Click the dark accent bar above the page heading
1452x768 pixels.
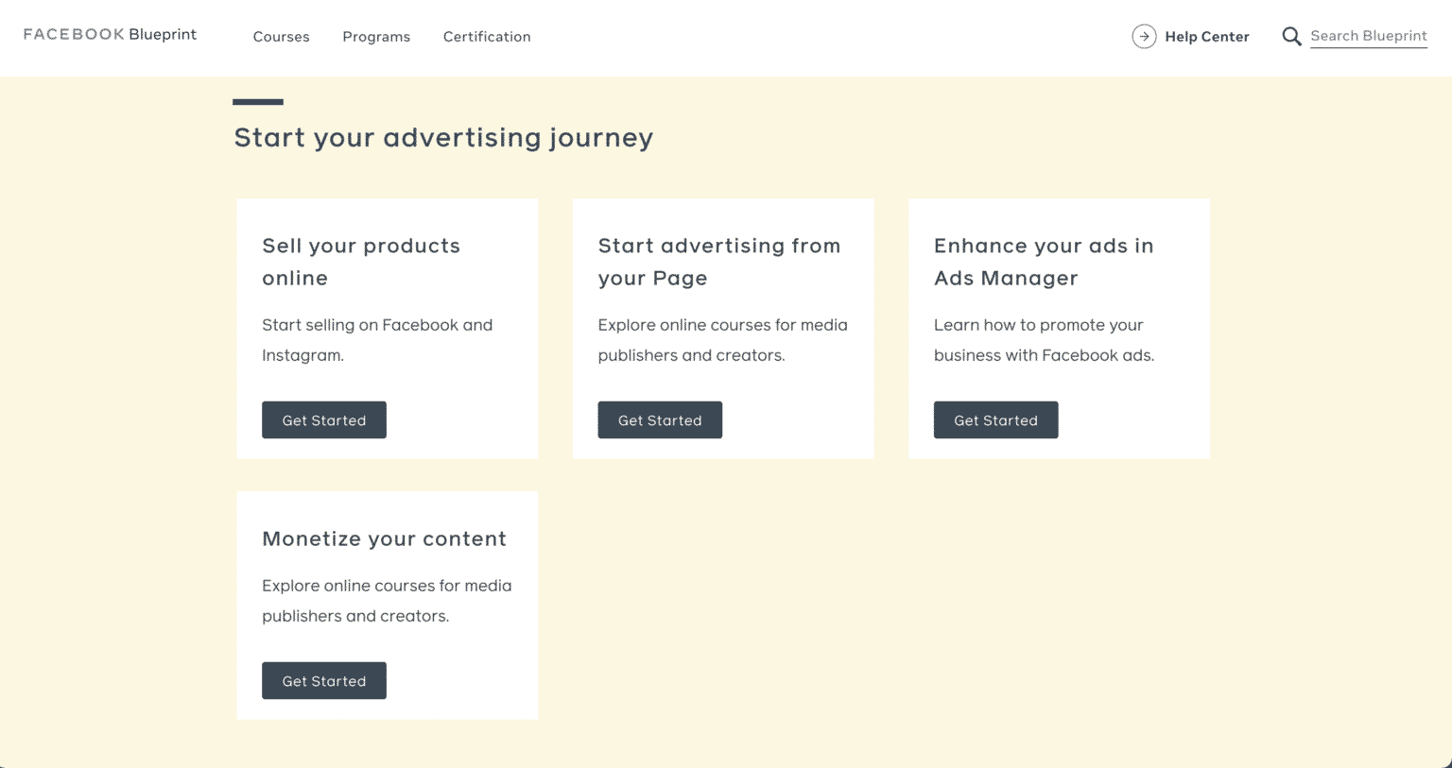pyautogui.click(x=258, y=101)
